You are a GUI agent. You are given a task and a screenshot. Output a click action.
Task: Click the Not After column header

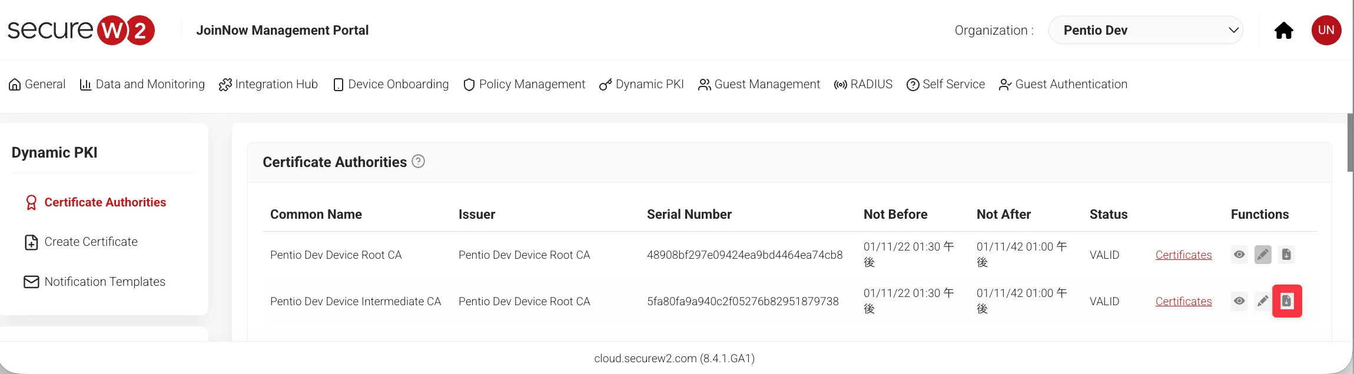point(1004,214)
